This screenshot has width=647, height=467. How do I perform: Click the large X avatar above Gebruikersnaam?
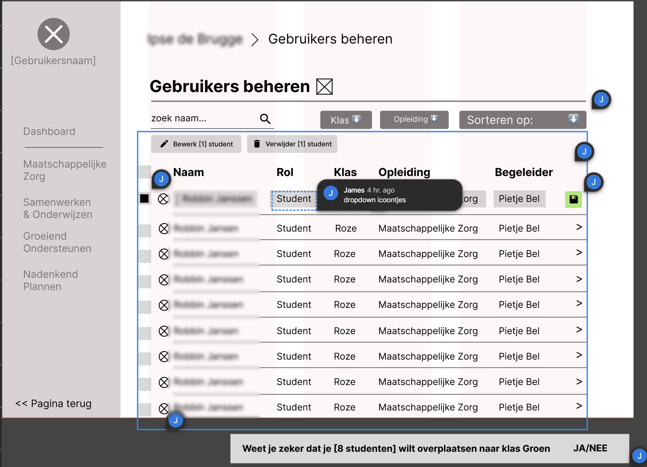[53, 34]
